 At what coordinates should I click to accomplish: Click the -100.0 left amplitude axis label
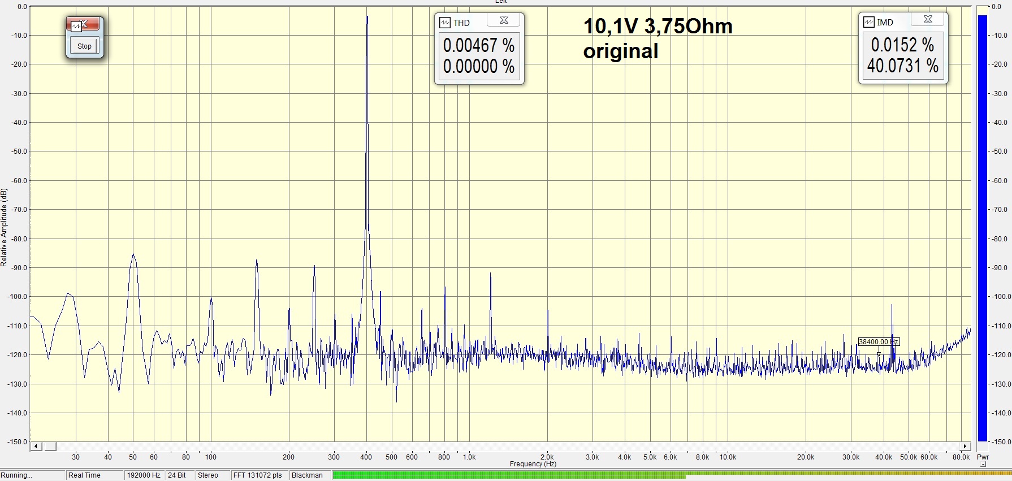(17, 297)
